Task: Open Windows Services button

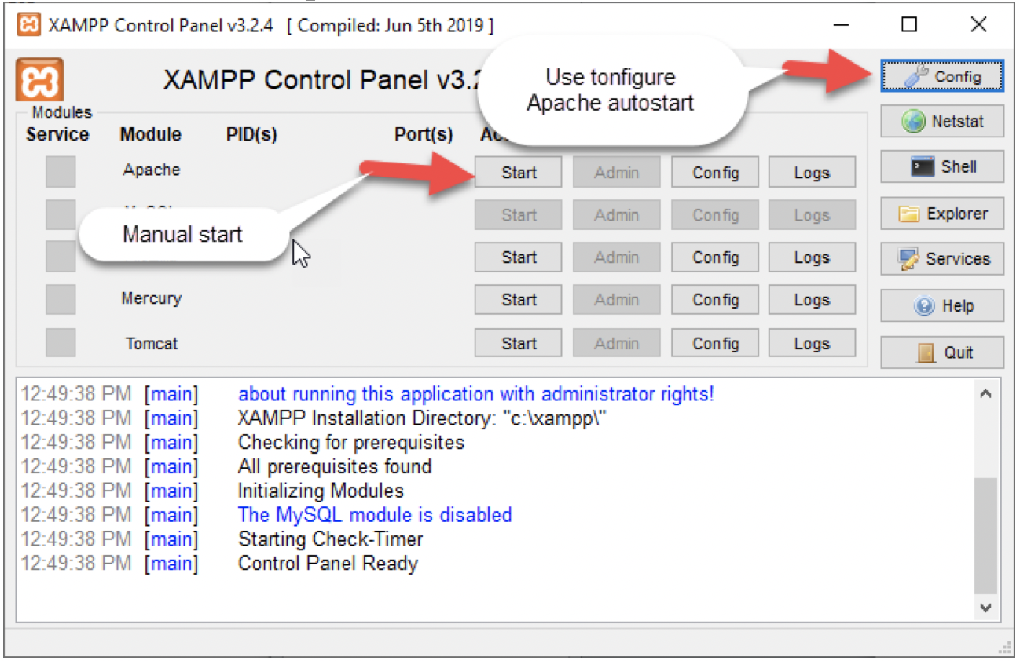Action: pyautogui.click(x=941, y=259)
